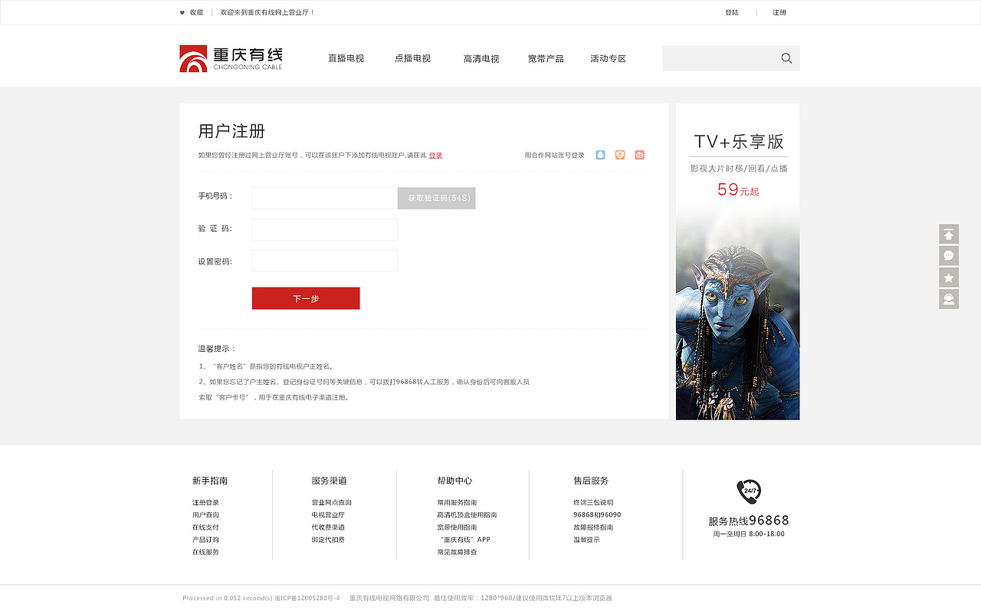Click the heart 收藏 favorite link
Image resolution: width=981 pixels, height=611 pixels.
pyautogui.click(x=192, y=12)
